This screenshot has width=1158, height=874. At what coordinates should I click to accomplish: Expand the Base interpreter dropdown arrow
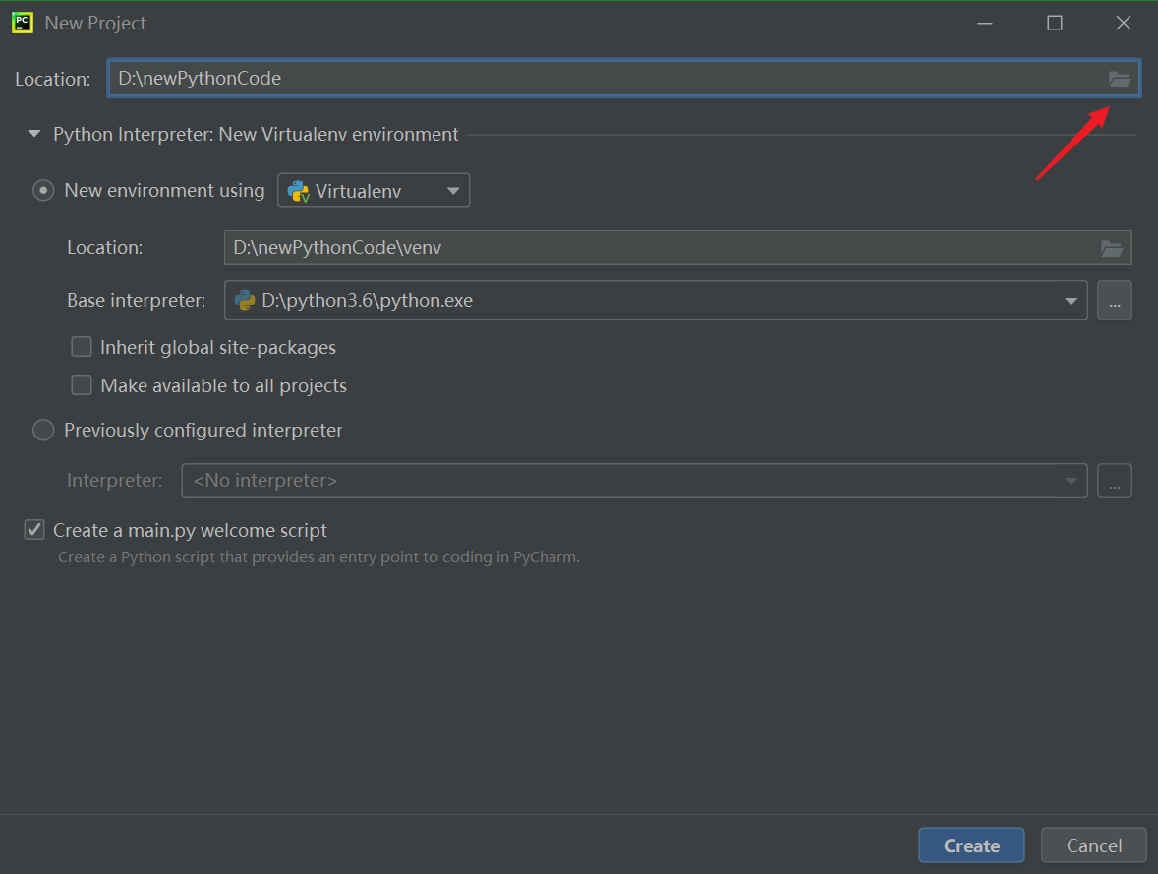1071,301
